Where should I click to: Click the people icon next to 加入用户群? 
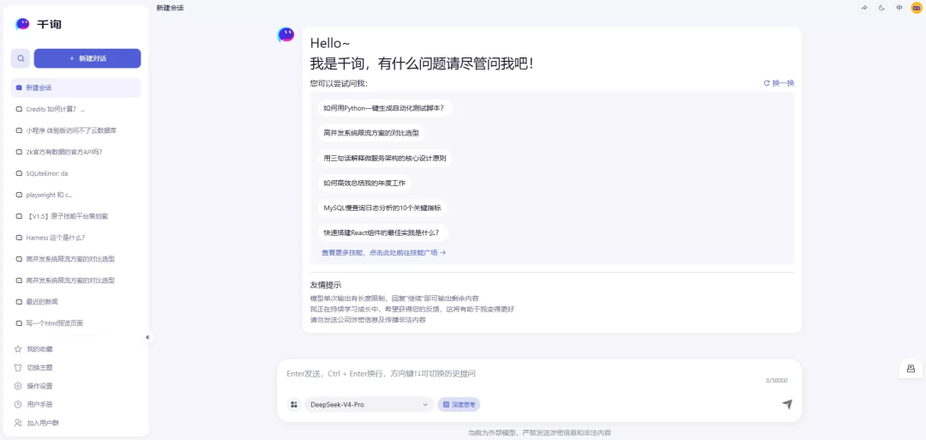tap(18, 423)
